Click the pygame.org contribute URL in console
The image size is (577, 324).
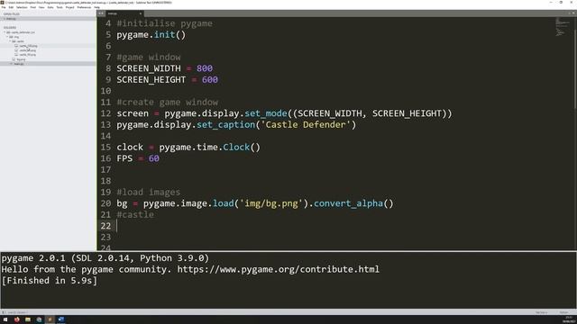[279, 269]
